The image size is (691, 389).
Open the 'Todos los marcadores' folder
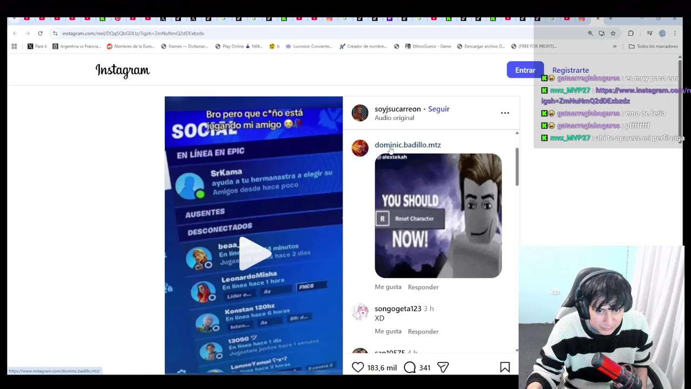653,46
